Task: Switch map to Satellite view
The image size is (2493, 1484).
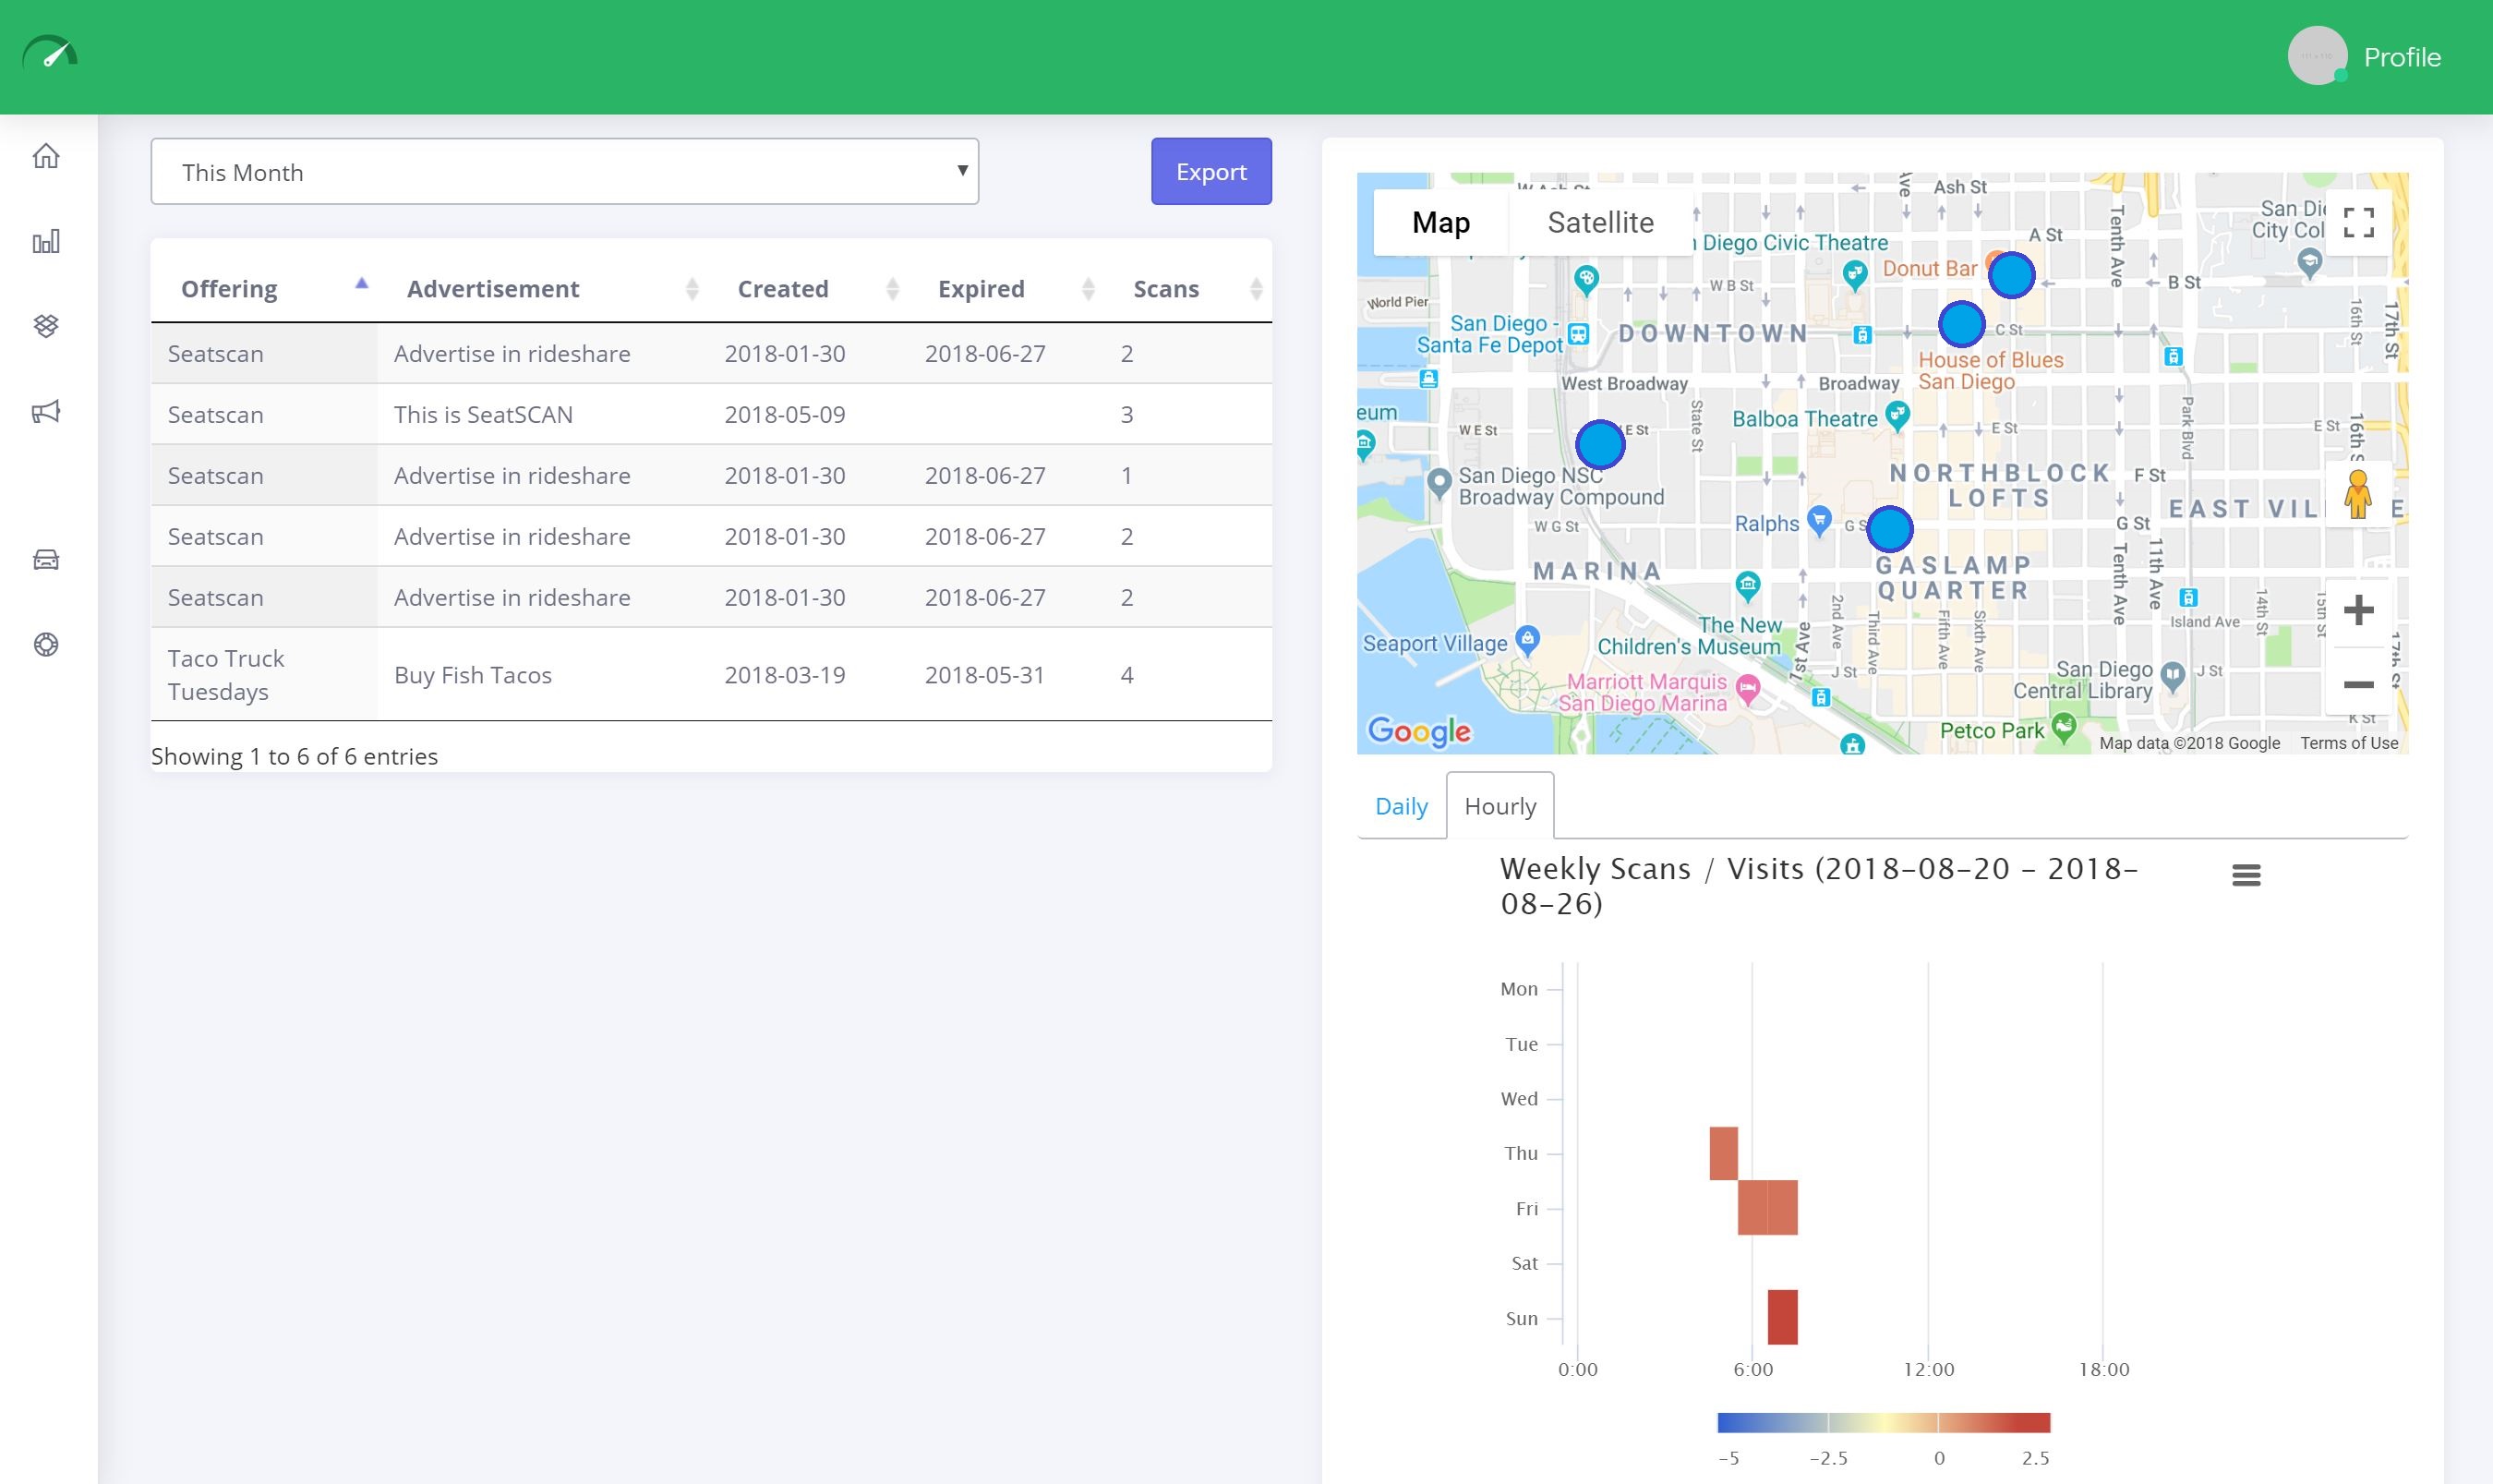Action: tap(1600, 222)
